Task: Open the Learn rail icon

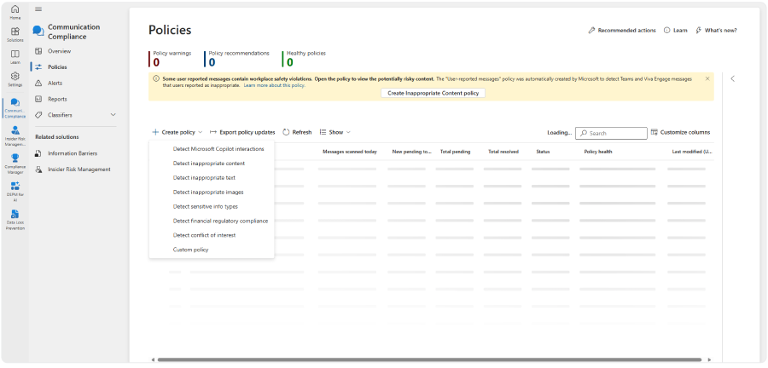Action: (15, 57)
